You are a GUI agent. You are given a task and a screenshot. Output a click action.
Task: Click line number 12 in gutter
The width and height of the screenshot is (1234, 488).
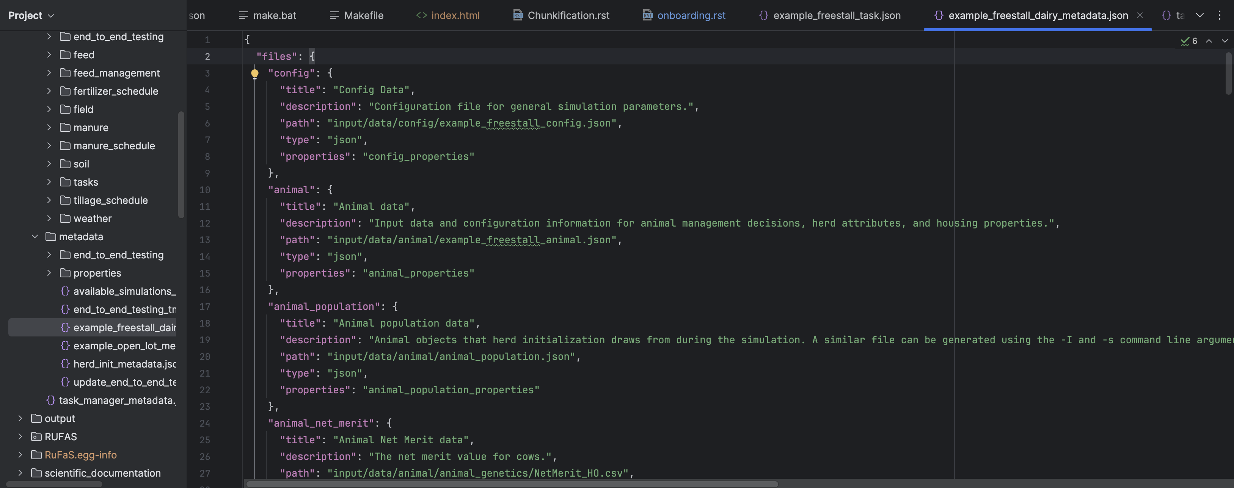click(x=205, y=224)
